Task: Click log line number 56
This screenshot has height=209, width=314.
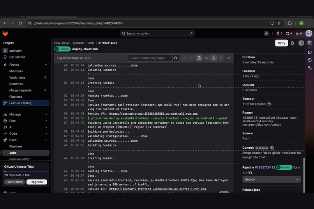Action: (x=66, y=118)
